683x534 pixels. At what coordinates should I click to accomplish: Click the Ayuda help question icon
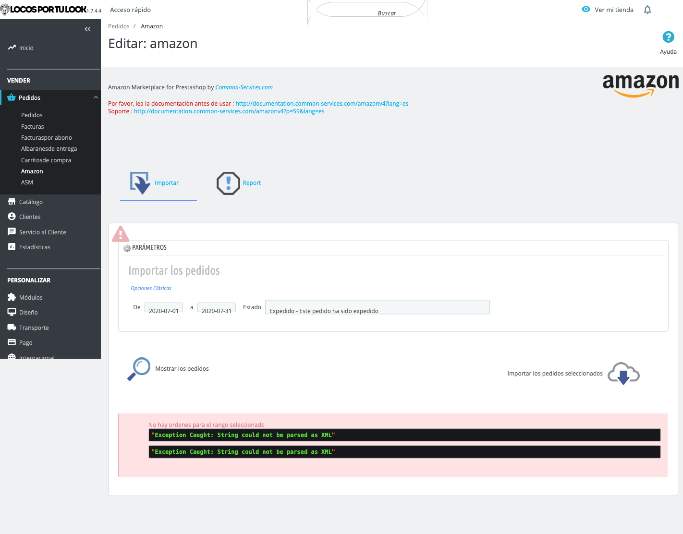tap(668, 37)
